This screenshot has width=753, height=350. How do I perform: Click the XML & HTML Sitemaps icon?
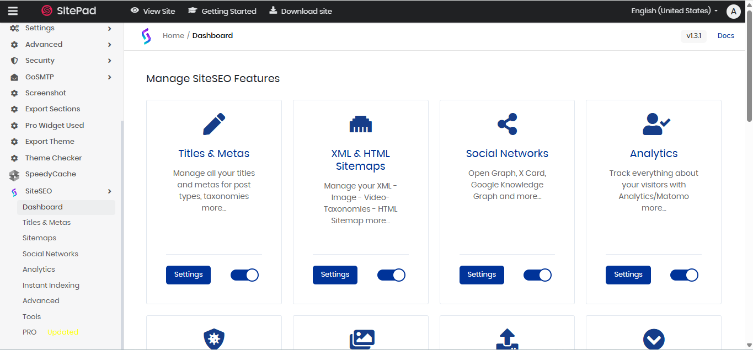pos(360,125)
